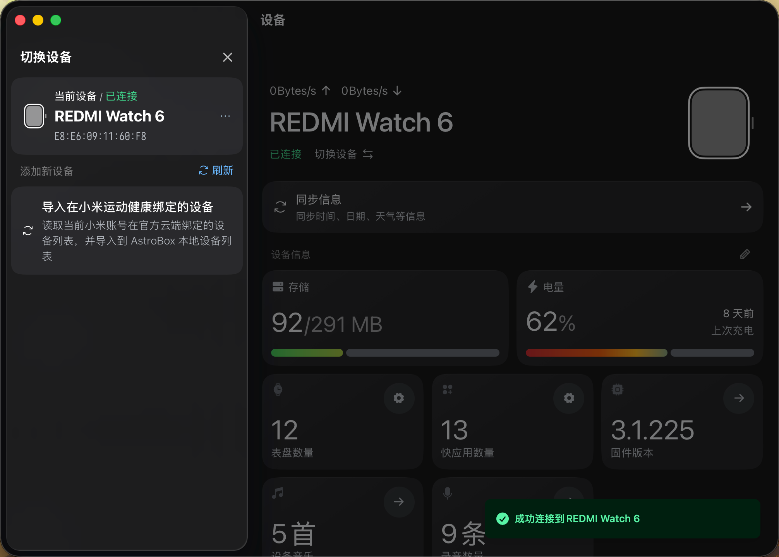Click the watch icon beside REDMI Watch 6 card
Screen dimensions: 779x557
34,116
